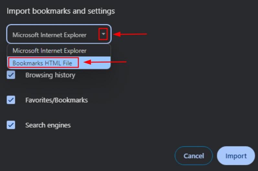Click the red arrow pointing at Bookmarks HTML File
Viewport: 258px width, 171px height.
105,62
